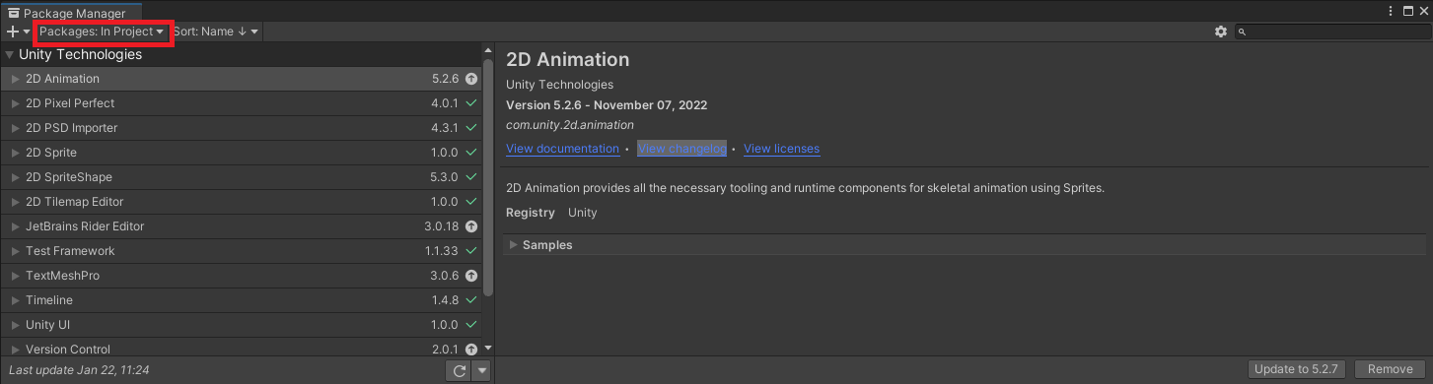
Task: Click the package search field
Action: coord(1331,32)
